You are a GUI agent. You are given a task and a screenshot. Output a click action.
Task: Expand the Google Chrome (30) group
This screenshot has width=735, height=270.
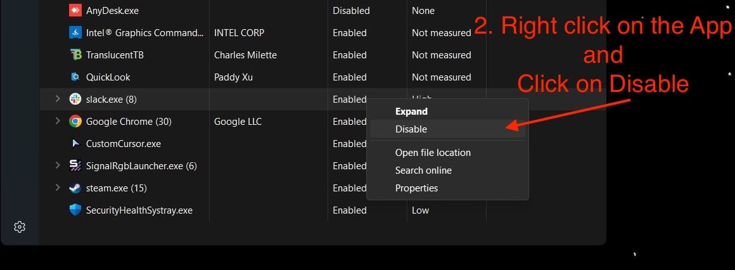tap(58, 121)
